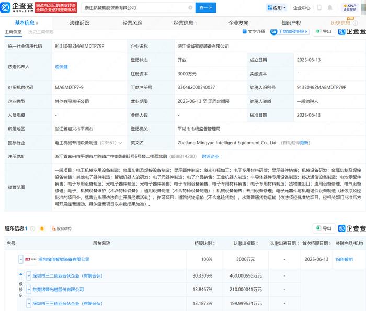Select registration number 330482000340037
This screenshot has height=311, width=366.
tap(196, 87)
